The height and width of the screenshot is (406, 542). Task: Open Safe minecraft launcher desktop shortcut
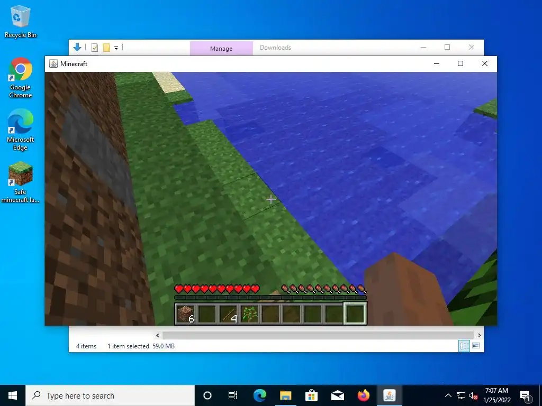tap(21, 182)
